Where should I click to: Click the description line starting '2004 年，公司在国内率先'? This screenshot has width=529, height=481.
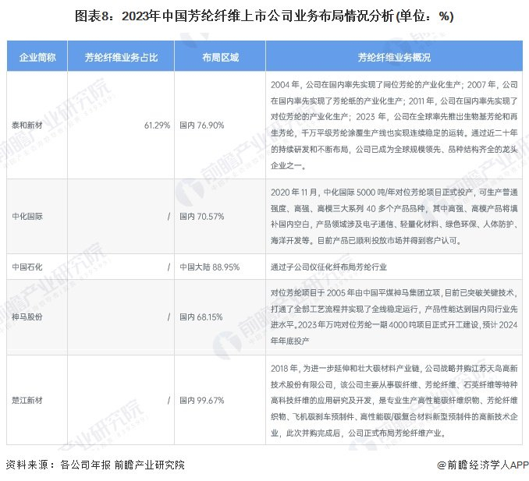pyautogui.click(x=394, y=85)
